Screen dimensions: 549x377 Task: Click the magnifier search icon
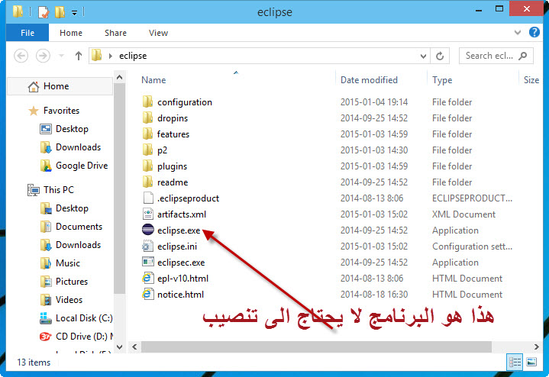click(523, 56)
